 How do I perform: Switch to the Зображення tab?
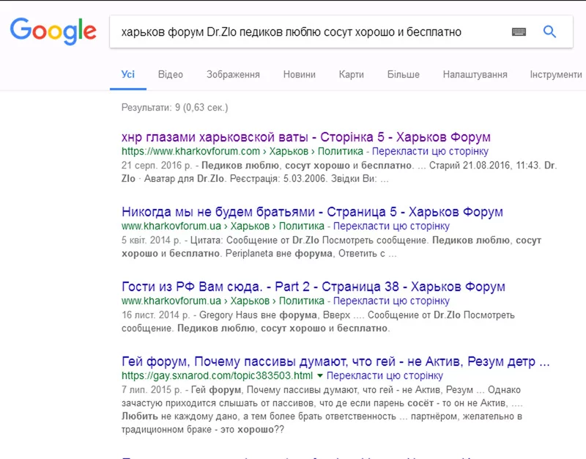[233, 75]
